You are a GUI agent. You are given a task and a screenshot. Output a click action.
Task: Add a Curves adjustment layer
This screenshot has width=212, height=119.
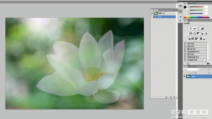(x=198, y=28)
